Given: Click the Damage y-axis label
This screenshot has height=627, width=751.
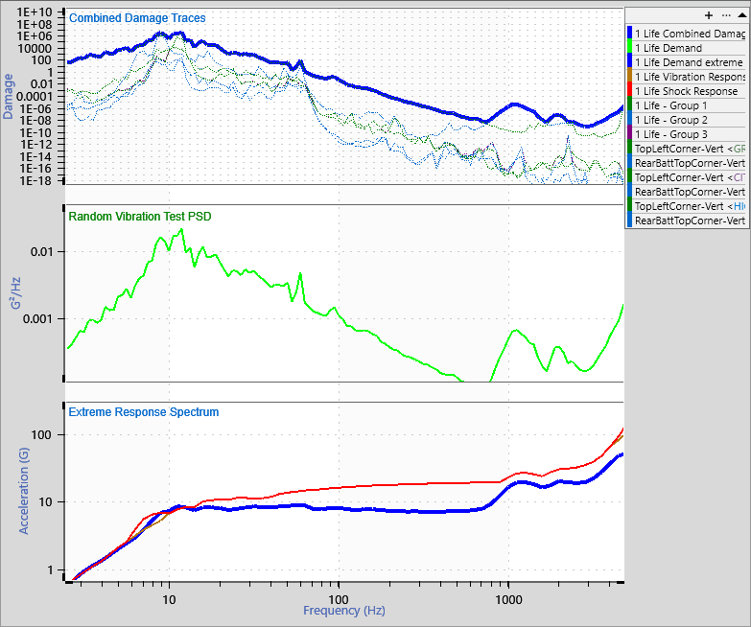Looking at the screenshot, I should coord(9,97).
